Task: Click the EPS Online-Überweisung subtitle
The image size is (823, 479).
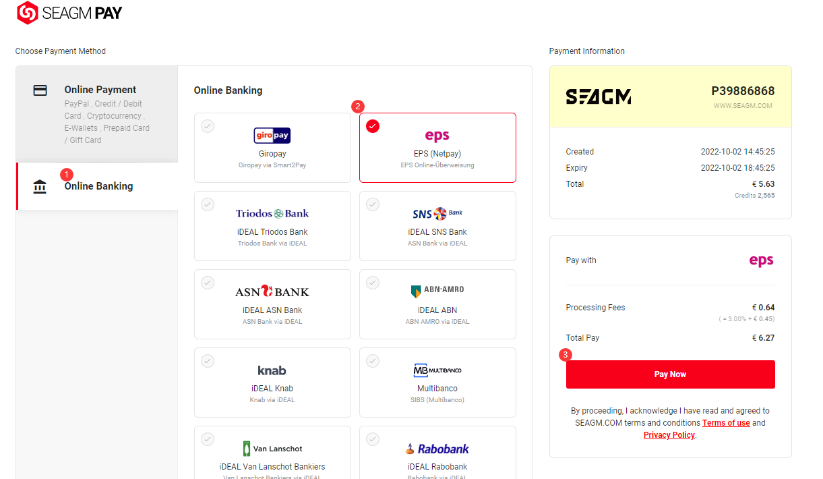Action: click(x=437, y=165)
